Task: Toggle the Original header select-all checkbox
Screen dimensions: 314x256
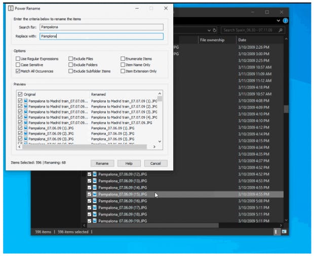Action: [20, 94]
